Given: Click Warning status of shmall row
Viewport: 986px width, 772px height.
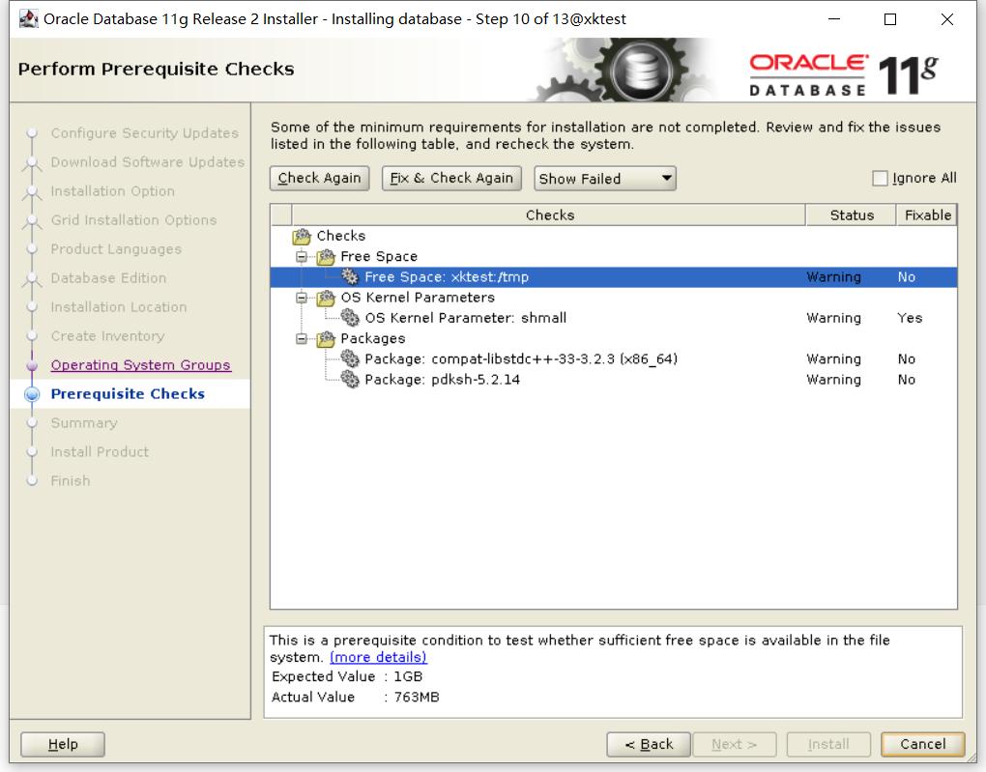Looking at the screenshot, I should [x=834, y=318].
